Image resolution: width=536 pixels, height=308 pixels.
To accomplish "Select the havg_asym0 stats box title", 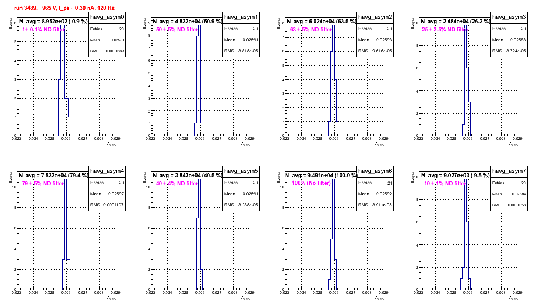I will pos(107,17).
